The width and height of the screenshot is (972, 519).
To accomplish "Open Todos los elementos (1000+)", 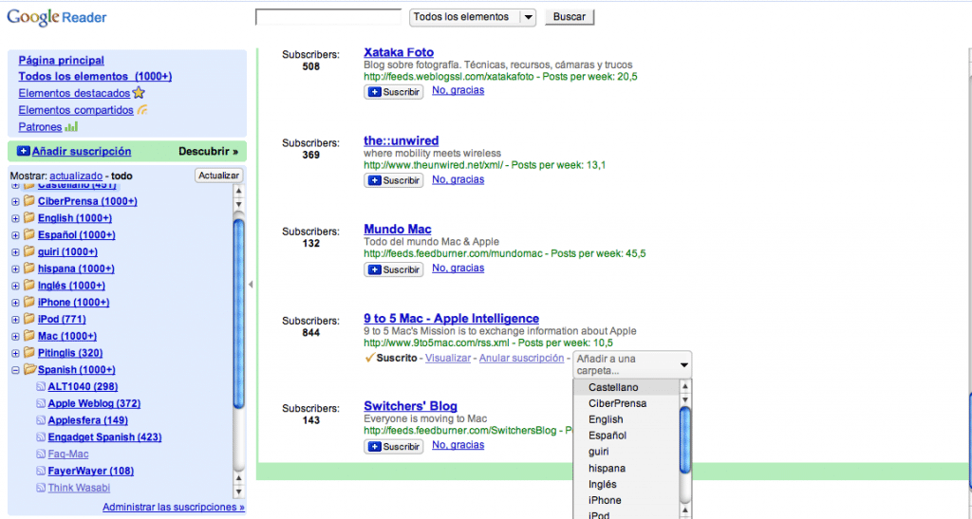I will point(95,76).
